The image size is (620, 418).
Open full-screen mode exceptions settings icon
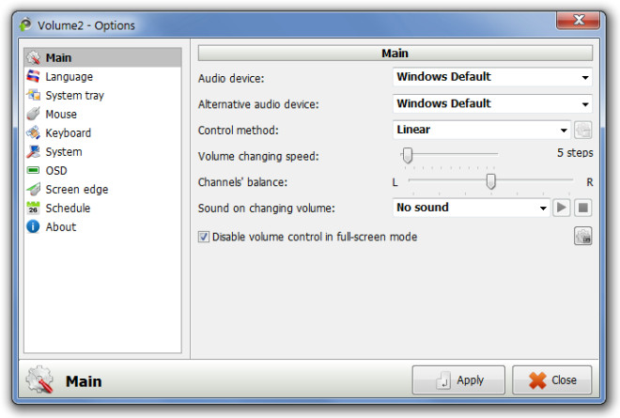click(x=582, y=236)
